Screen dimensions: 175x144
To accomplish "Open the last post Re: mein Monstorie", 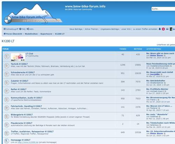I will click(x=157, y=114).
